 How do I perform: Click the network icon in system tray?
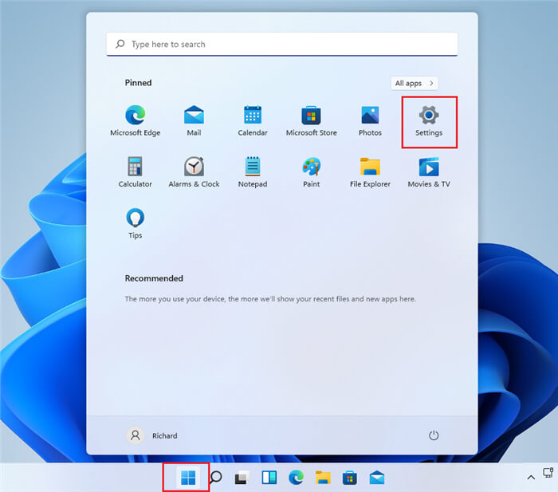coord(548,473)
